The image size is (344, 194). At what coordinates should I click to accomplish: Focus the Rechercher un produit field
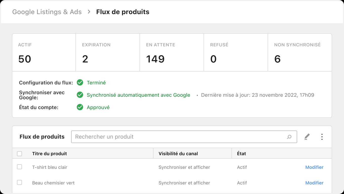(184, 137)
